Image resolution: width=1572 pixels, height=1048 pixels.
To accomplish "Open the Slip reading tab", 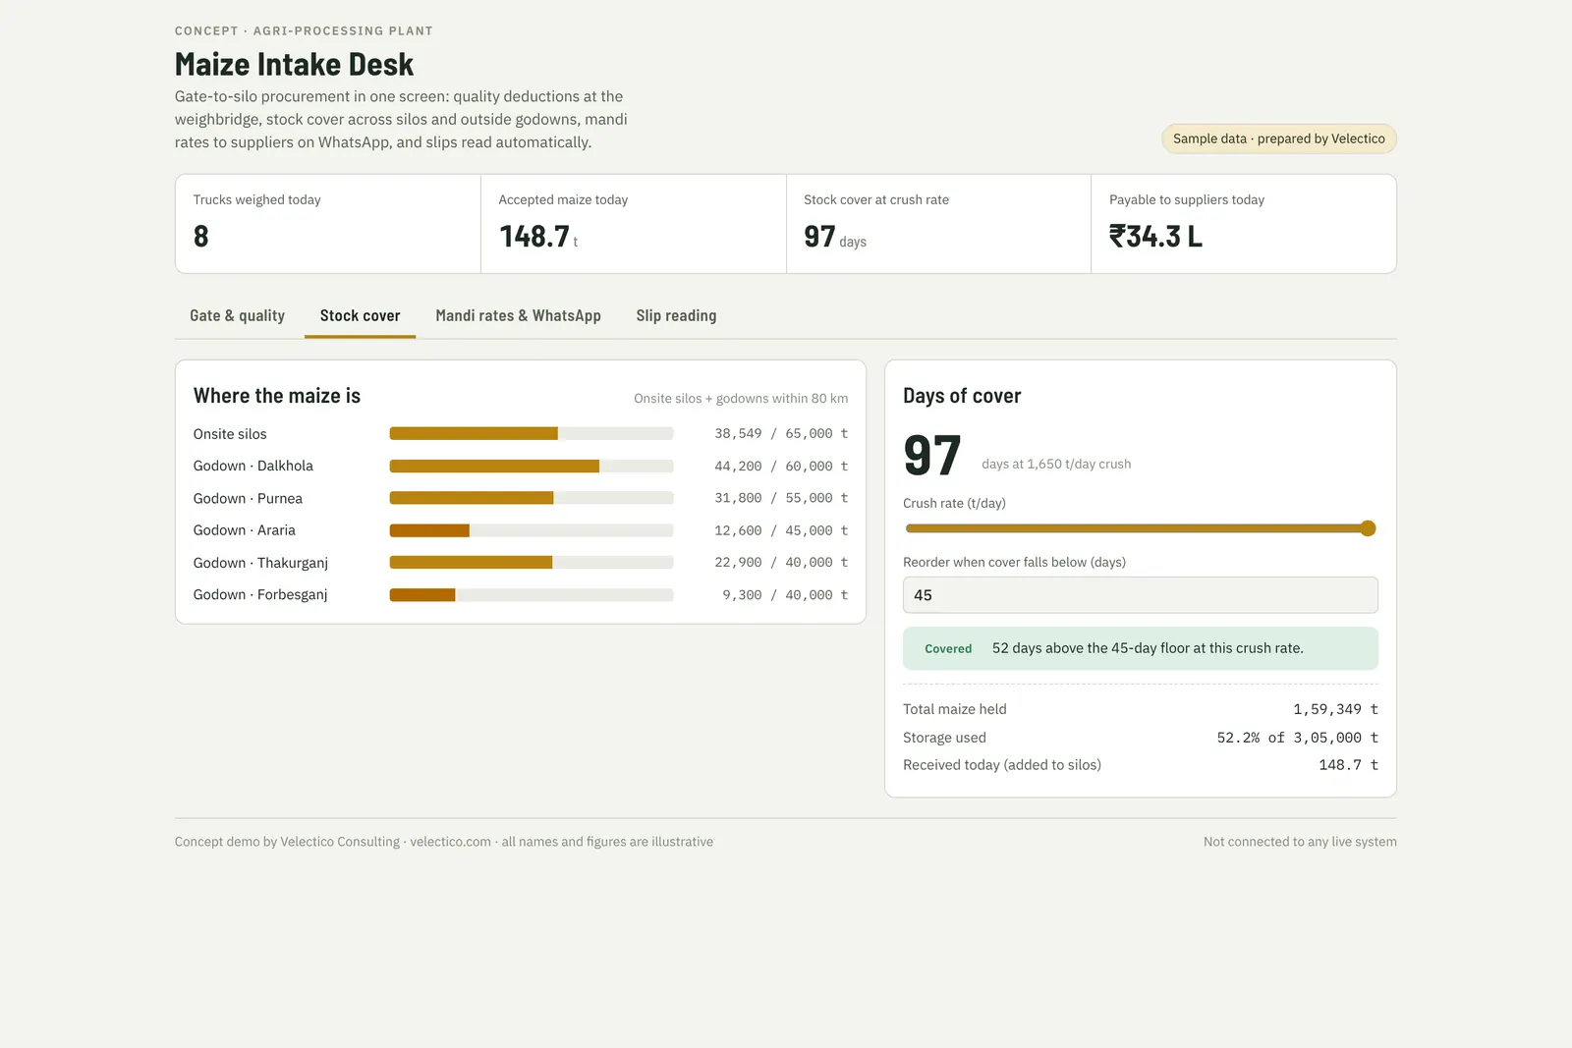I will pyautogui.click(x=676, y=316).
